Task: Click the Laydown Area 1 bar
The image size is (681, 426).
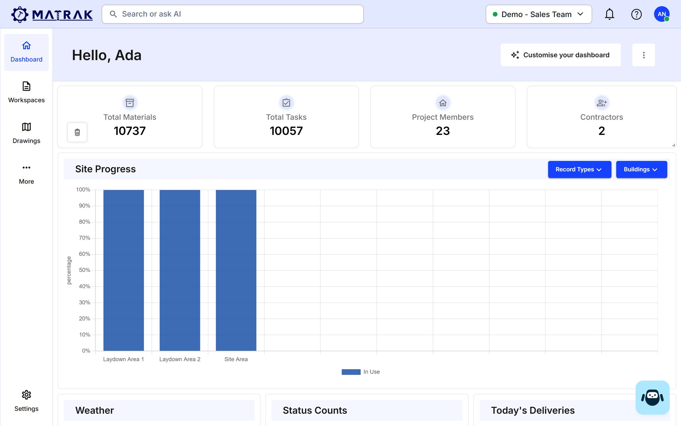Action: click(x=123, y=270)
